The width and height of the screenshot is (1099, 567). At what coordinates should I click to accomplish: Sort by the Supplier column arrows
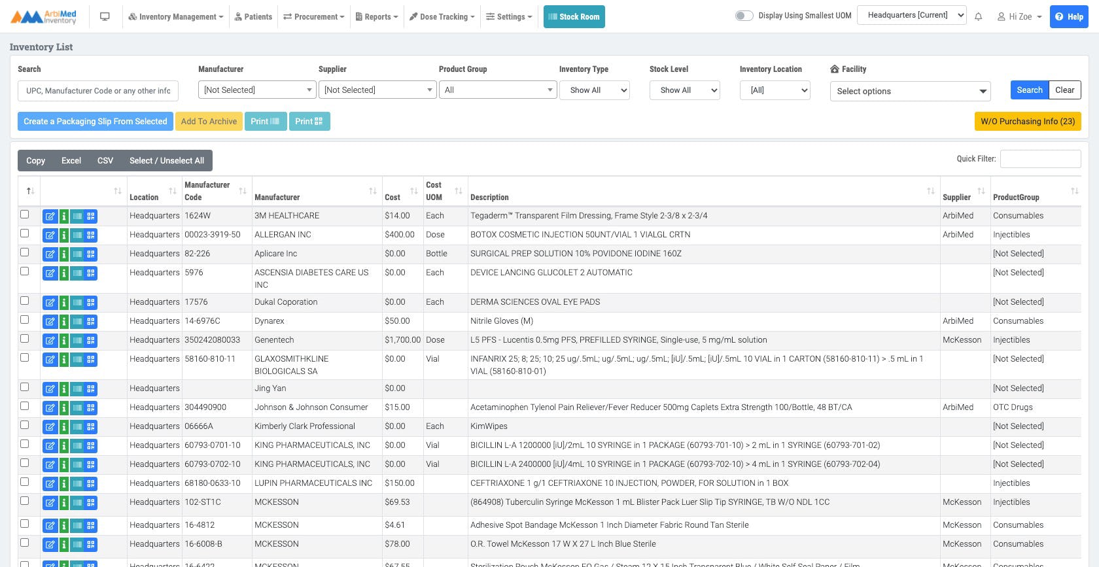[981, 191]
